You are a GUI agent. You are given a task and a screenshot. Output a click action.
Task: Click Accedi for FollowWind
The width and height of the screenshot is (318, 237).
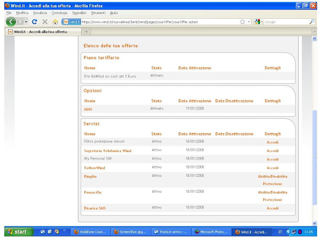273,168
